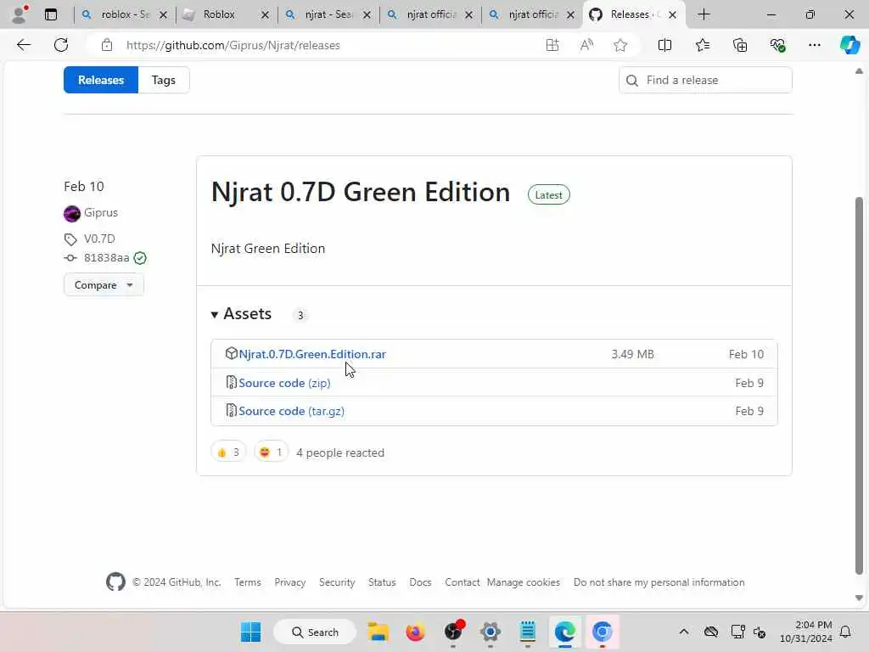Open the Docs footer link

(x=420, y=582)
